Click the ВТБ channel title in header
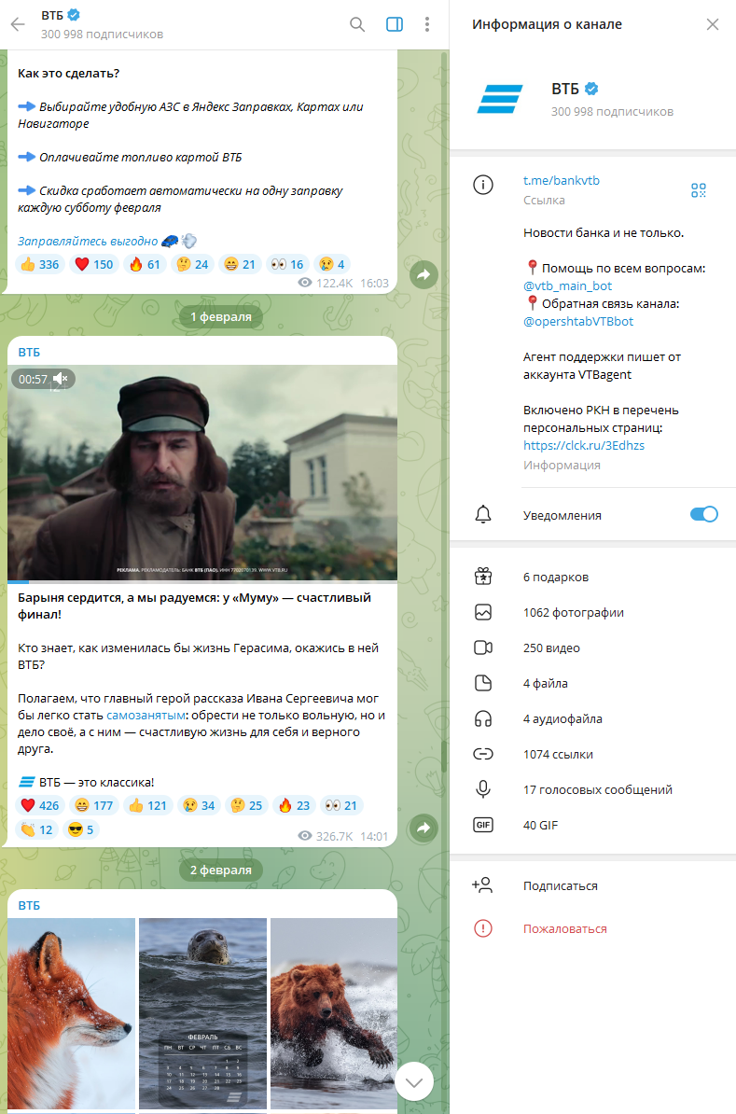This screenshot has height=1114, width=736. coord(52,15)
